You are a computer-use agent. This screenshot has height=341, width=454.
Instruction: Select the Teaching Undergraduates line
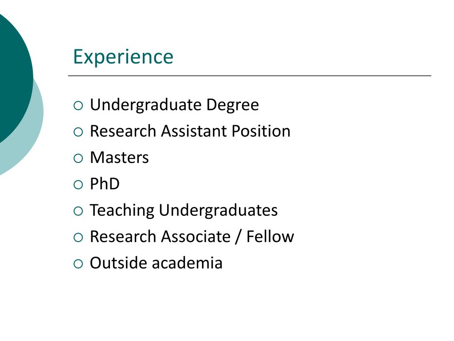pyautogui.click(x=184, y=211)
